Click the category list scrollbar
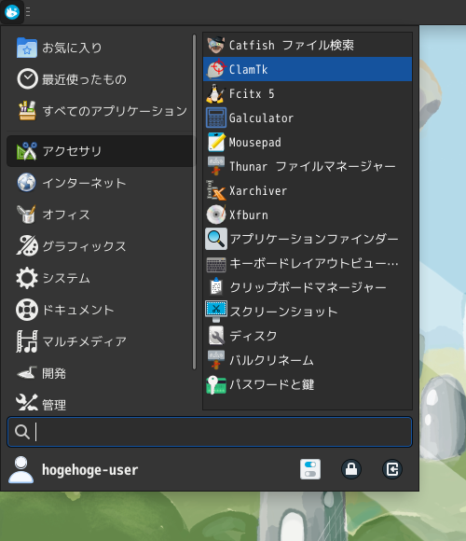Viewport: 466px width, 541px height. pos(195,201)
